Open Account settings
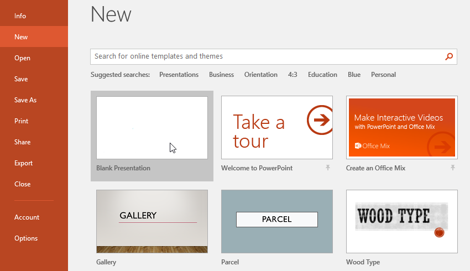470x271 pixels. 27,217
